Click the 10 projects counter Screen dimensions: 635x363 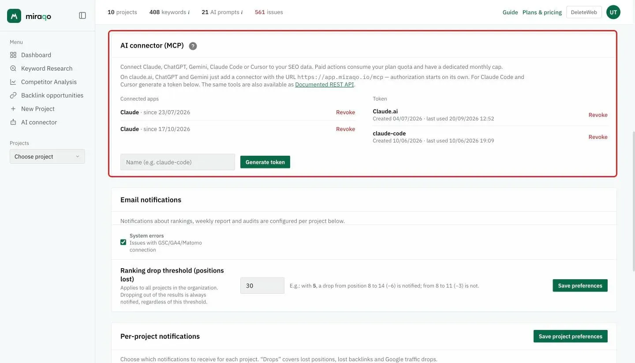click(122, 12)
